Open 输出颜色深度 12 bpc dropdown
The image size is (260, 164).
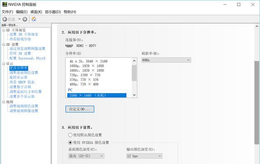pos(144,156)
